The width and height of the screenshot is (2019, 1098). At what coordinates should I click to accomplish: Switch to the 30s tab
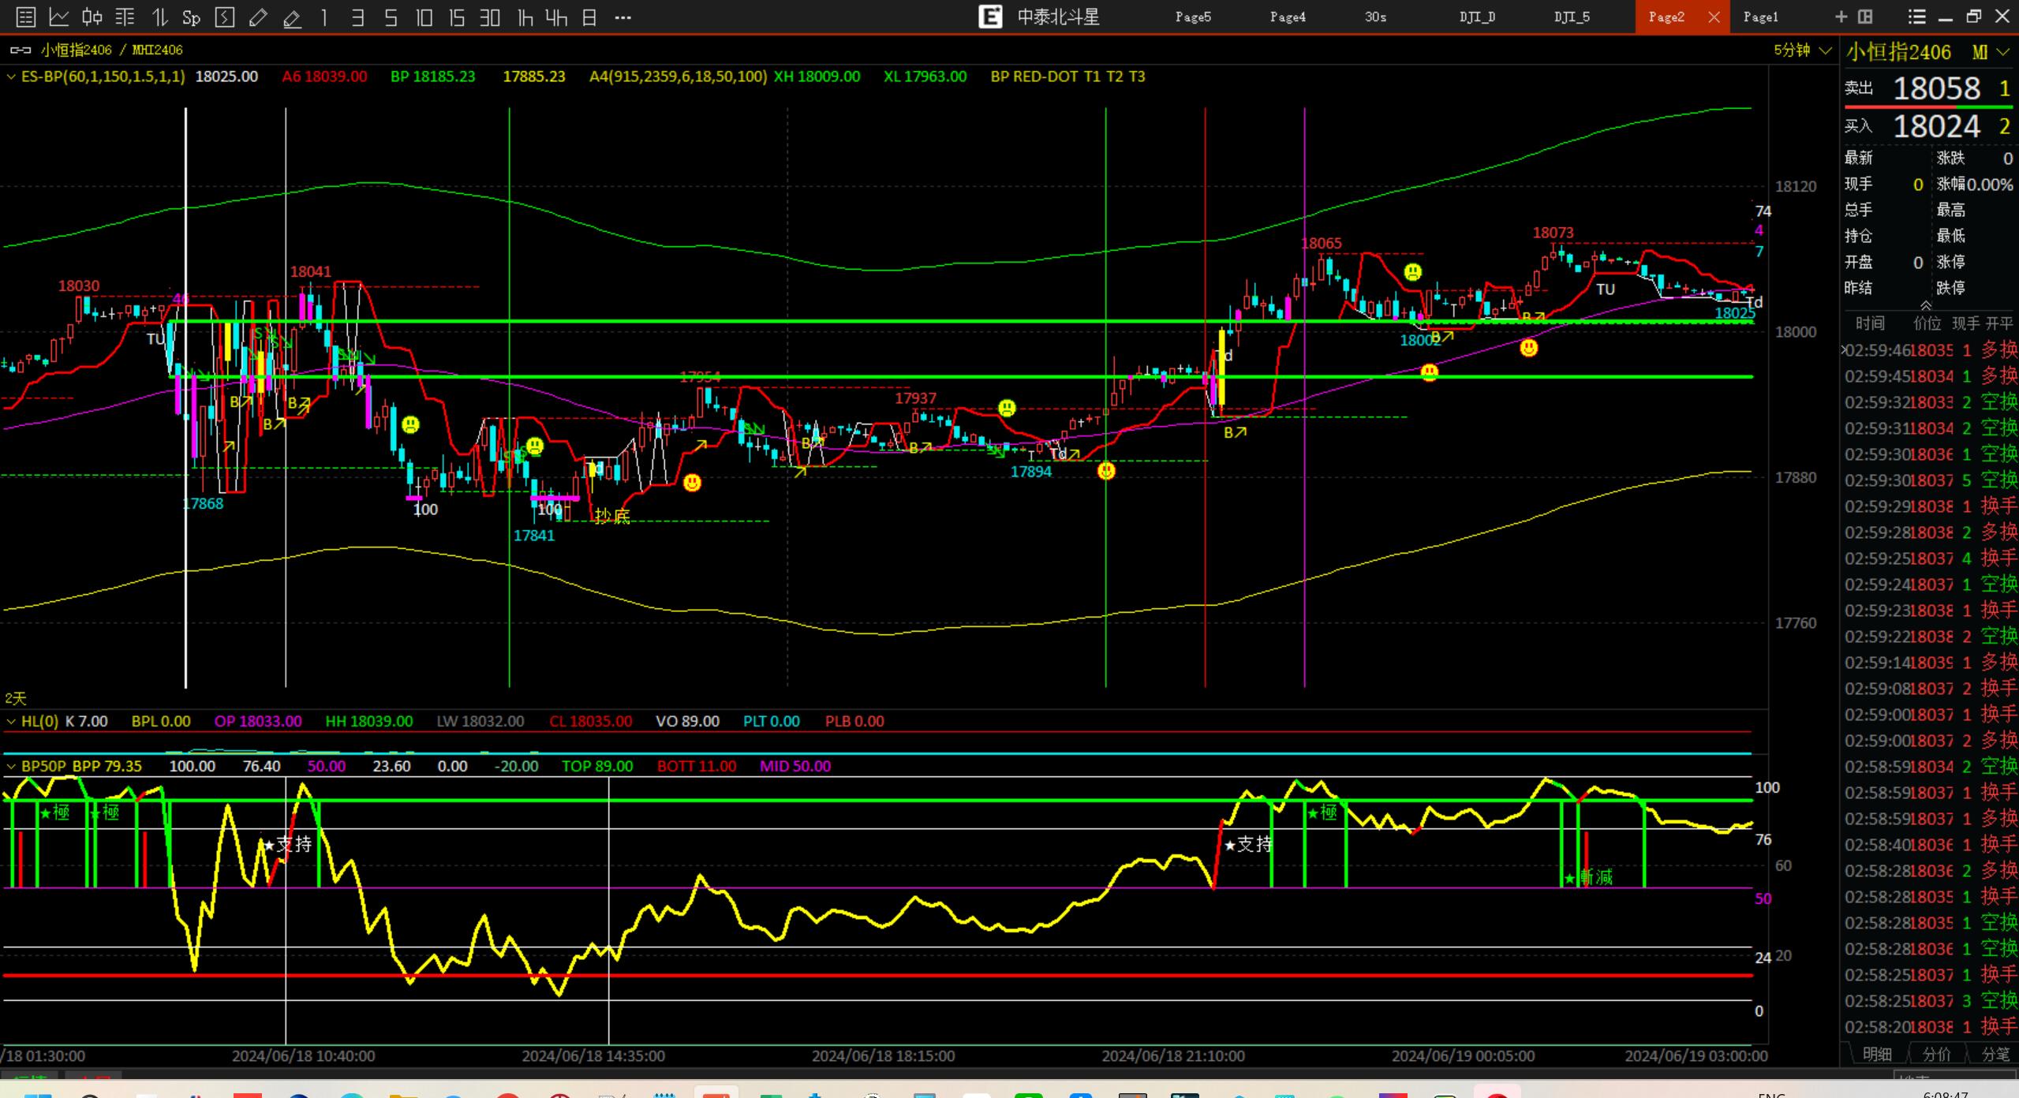pos(1375,17)
